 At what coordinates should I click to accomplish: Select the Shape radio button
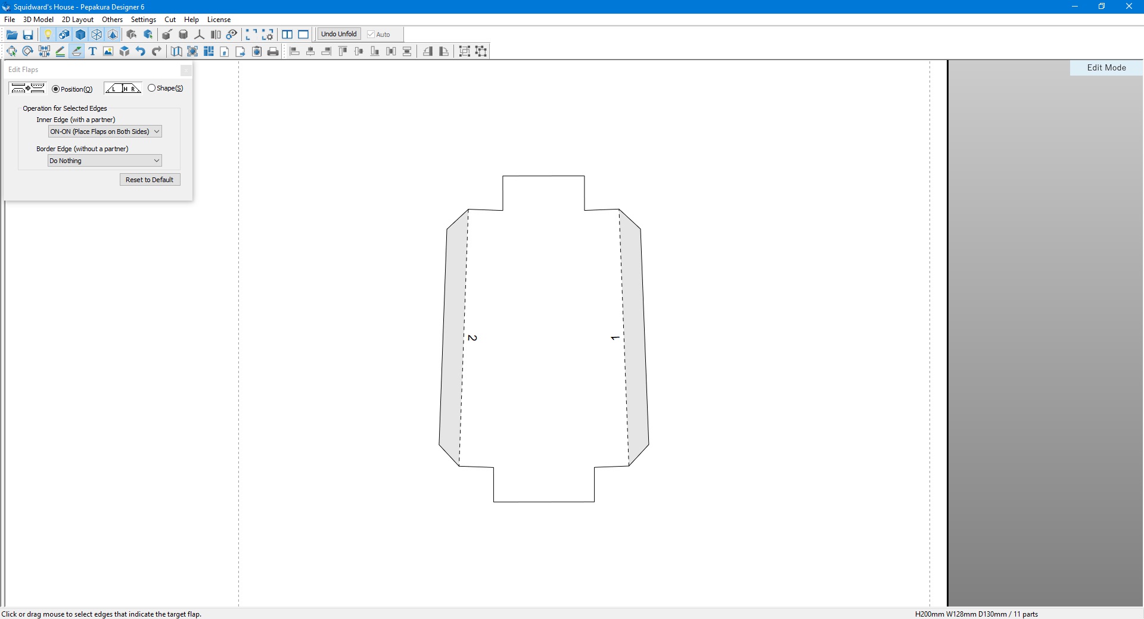point(151,88)
